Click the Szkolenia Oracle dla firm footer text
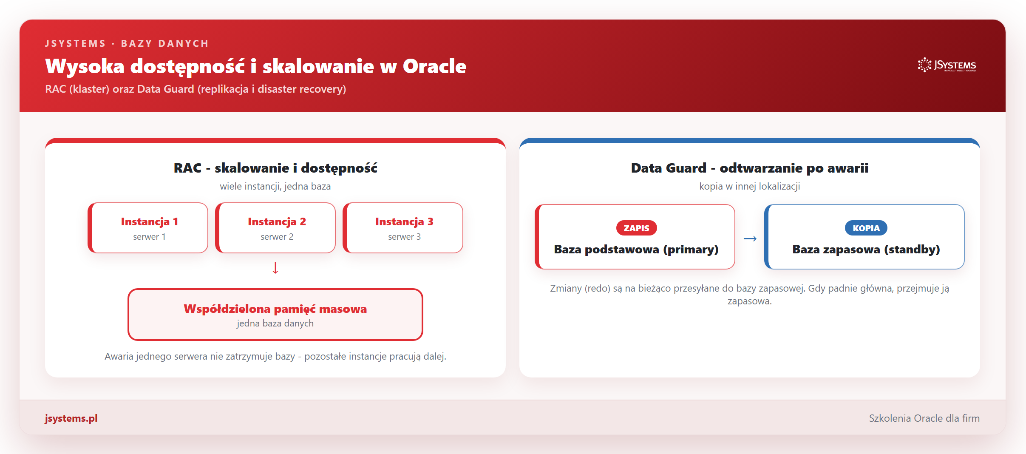 coord(924,418)
